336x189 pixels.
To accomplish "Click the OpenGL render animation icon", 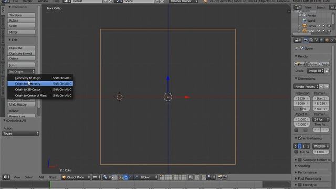I will (x=225, y=177).
